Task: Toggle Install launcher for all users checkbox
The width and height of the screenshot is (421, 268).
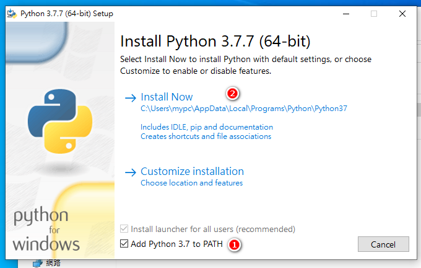Action: point(124,230)
